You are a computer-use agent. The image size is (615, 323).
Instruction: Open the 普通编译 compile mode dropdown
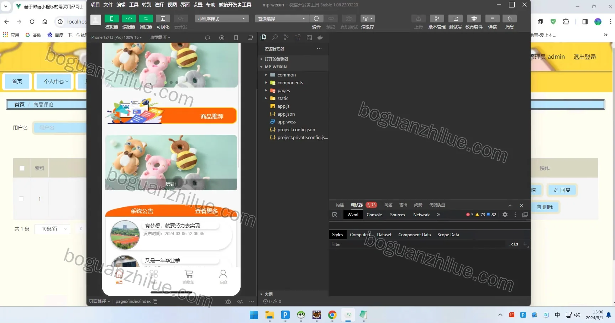pyautogui.click(x=282, y=19)
